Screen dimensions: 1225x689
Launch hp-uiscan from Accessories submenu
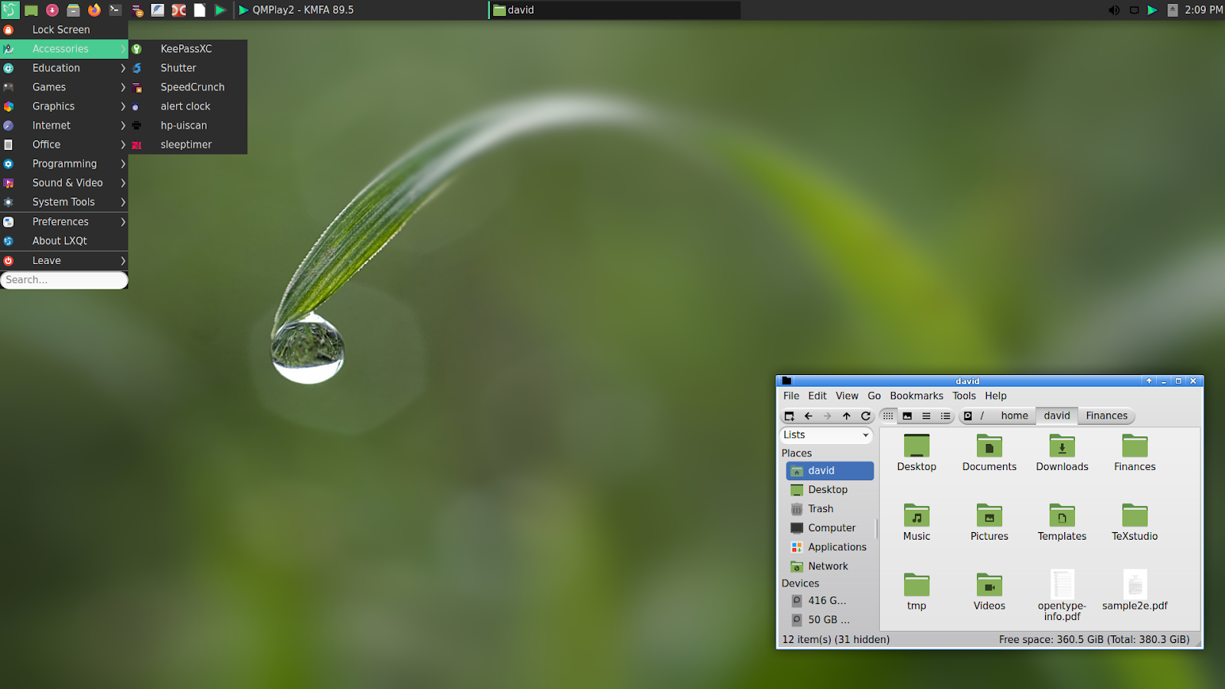click(x=188, y=126)
